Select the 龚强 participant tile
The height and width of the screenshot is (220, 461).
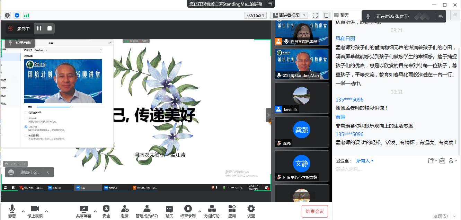click(302, 132)
